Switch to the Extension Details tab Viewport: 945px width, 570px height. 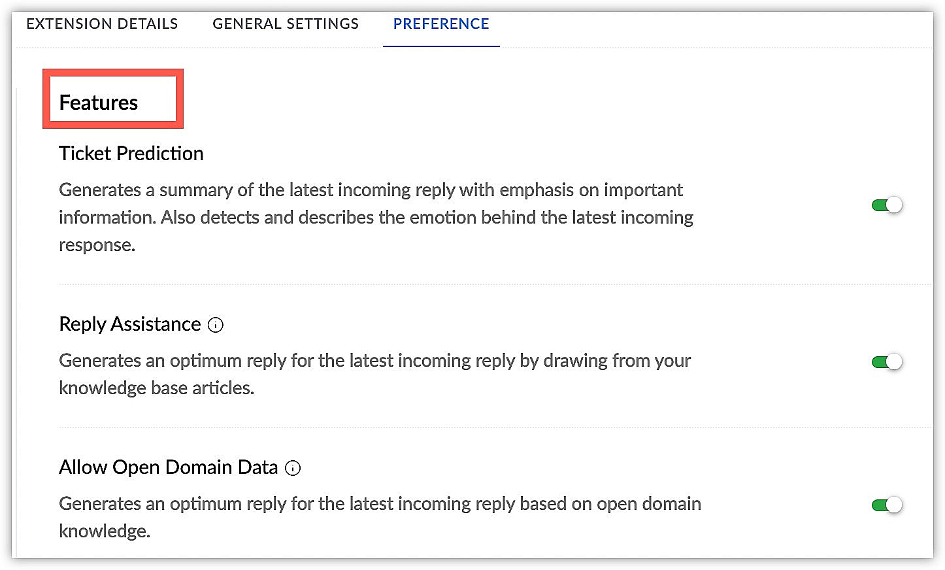102,24
